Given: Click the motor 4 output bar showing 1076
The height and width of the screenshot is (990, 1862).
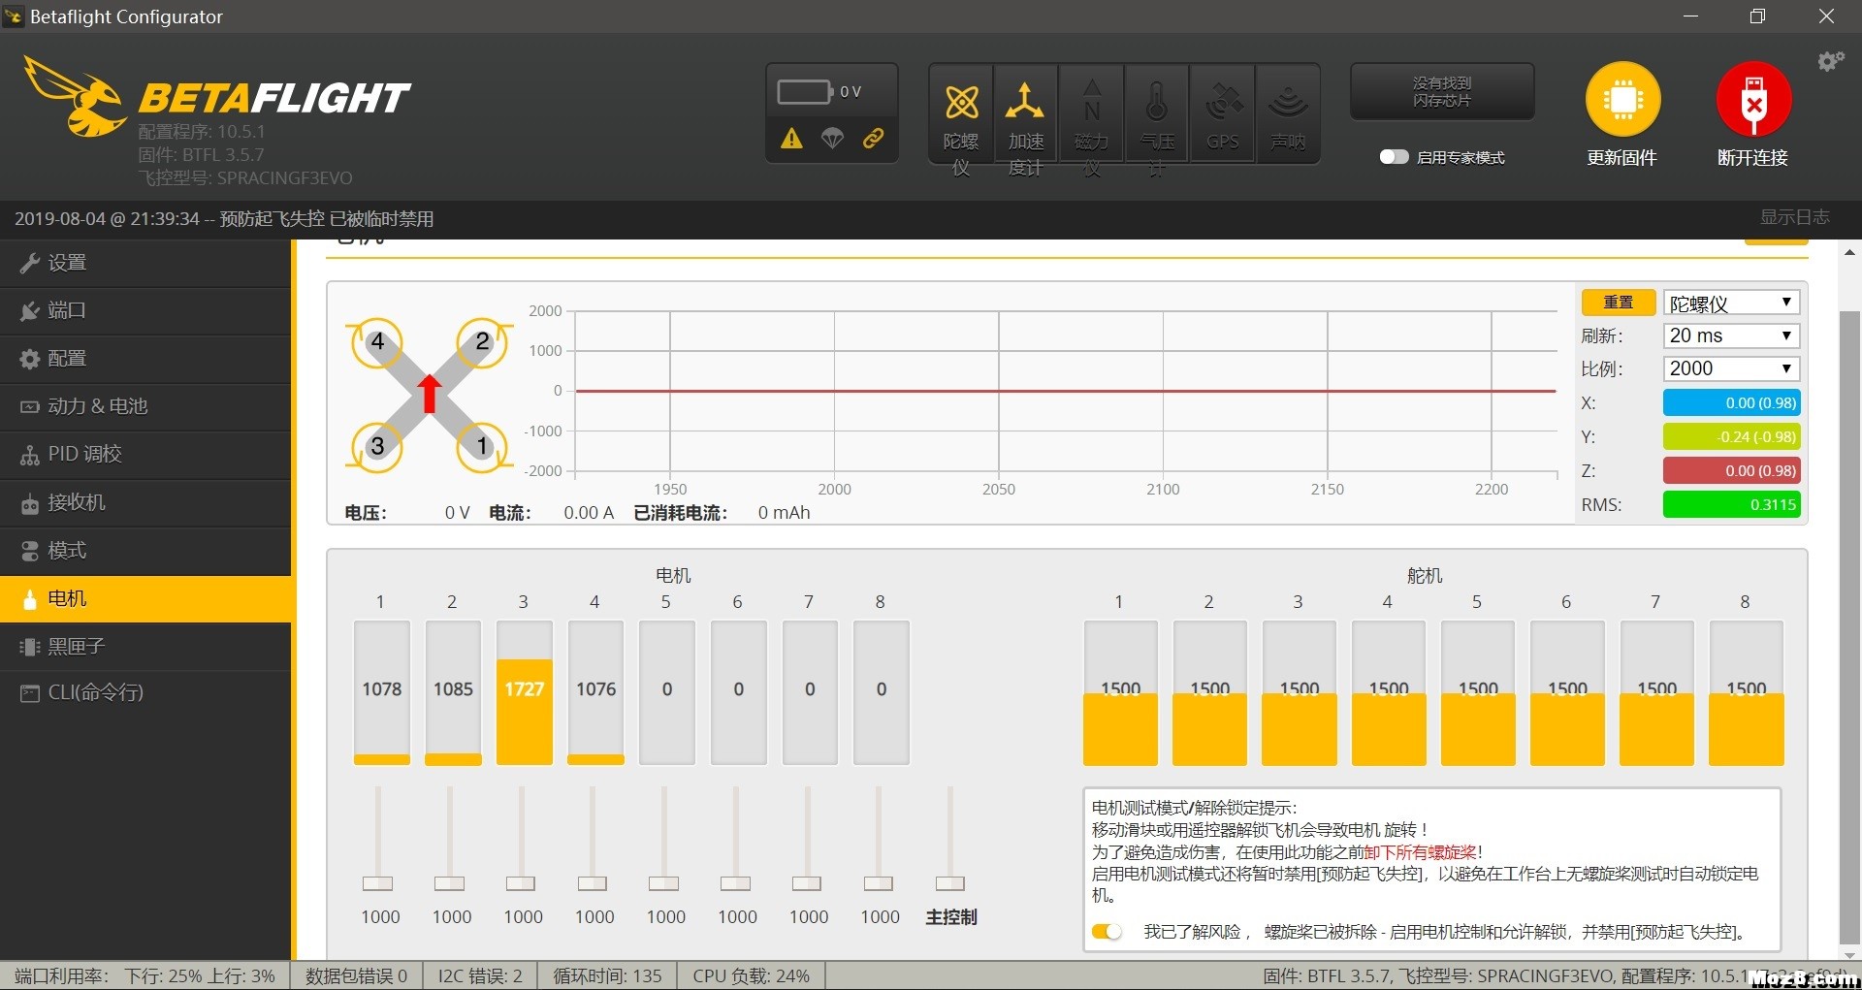Looking at the screenshot, I should (x=595, y=693).
